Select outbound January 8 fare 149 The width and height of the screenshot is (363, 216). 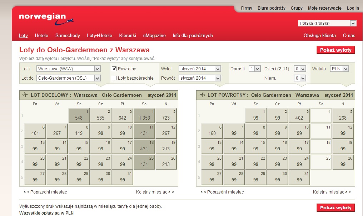[x=79, y=131]
